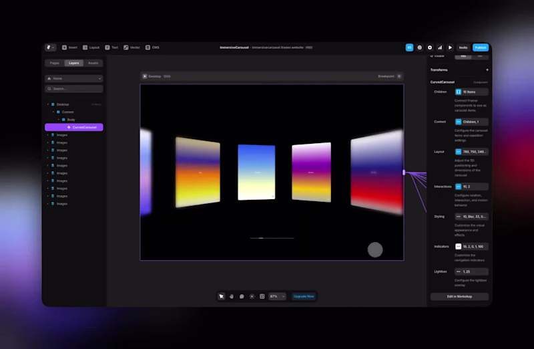The width and height of the screenshot is (534, 349).
Task: Open Lightbox settings 1, 25 field
Action: tap(472, 271)
